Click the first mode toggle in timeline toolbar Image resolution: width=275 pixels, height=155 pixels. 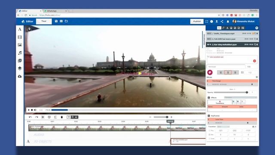(69, 117)
